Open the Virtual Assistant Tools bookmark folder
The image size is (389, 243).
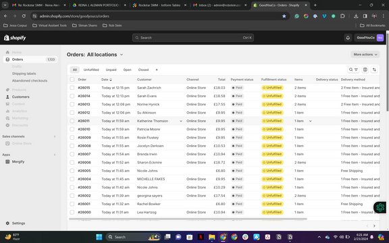(x=49, y=25)
